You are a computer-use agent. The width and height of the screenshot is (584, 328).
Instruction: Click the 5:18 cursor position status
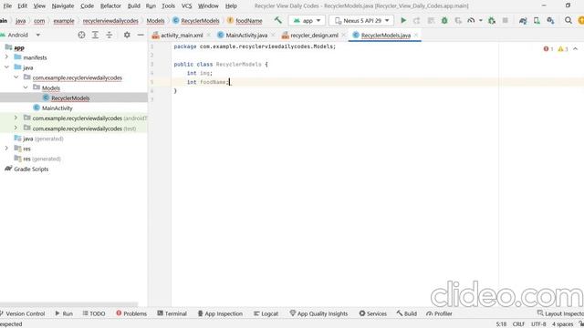[501, 324]
